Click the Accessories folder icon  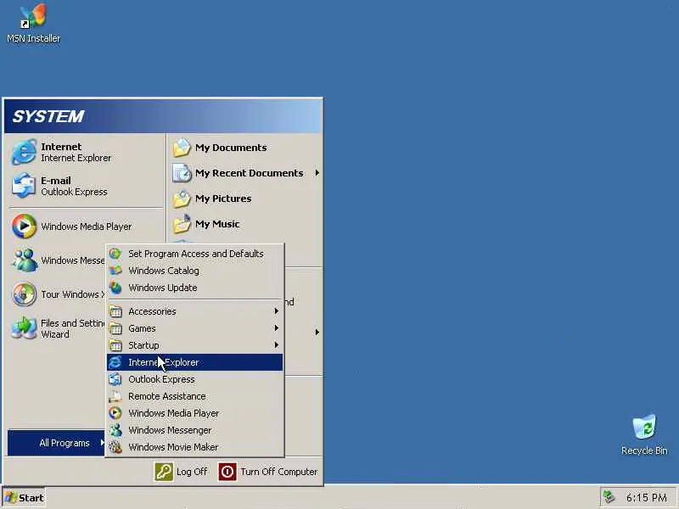pos(115,311)
